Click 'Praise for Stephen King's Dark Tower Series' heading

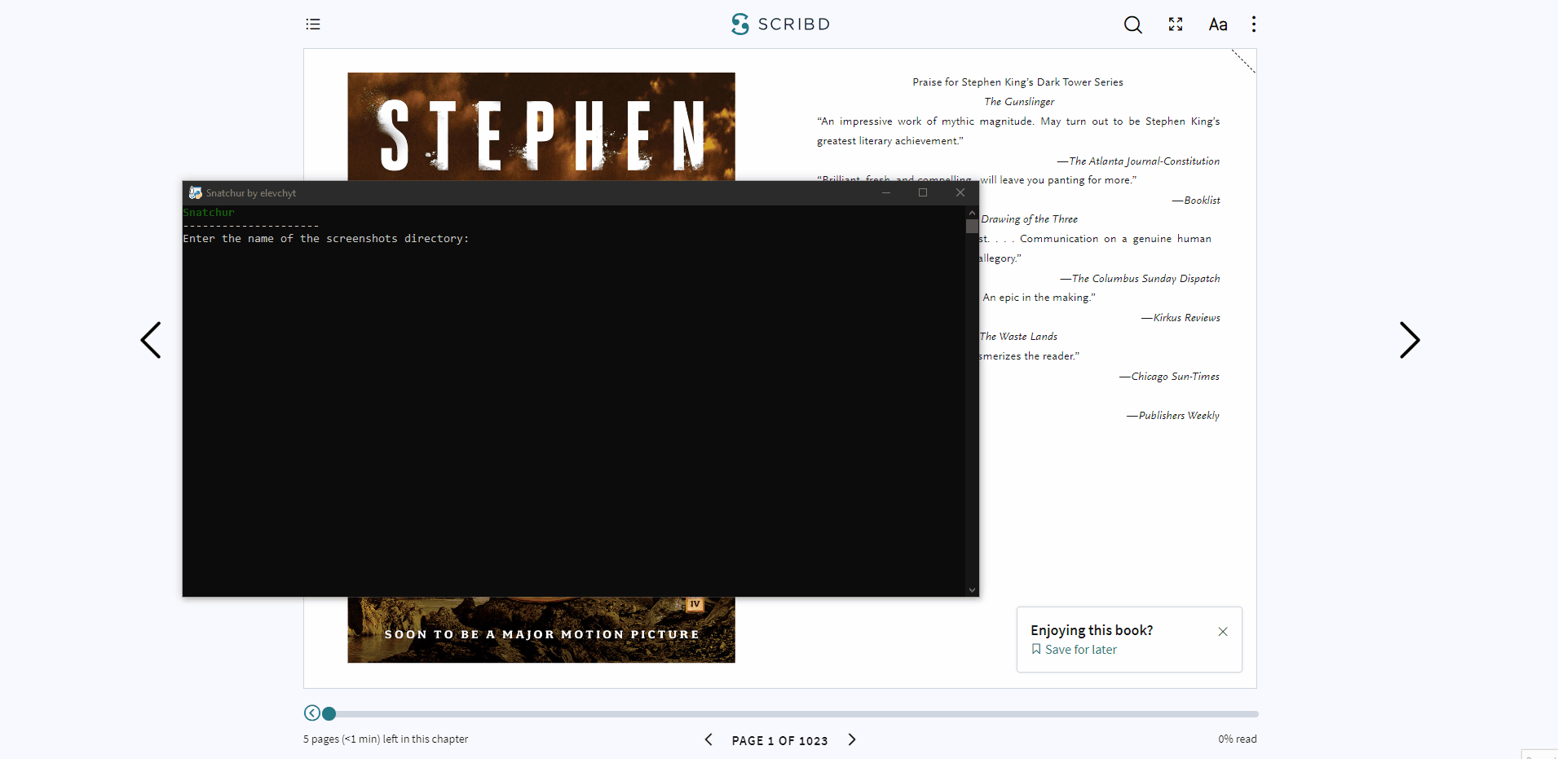(x=1017, y=82)
